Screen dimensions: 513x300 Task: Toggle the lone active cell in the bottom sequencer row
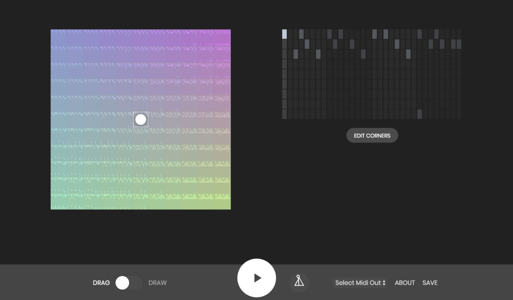(x=419, y=114)
